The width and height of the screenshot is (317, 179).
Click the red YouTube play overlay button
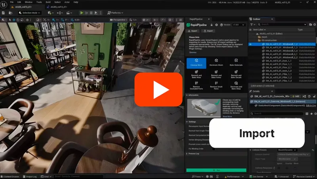coord(158,89)
